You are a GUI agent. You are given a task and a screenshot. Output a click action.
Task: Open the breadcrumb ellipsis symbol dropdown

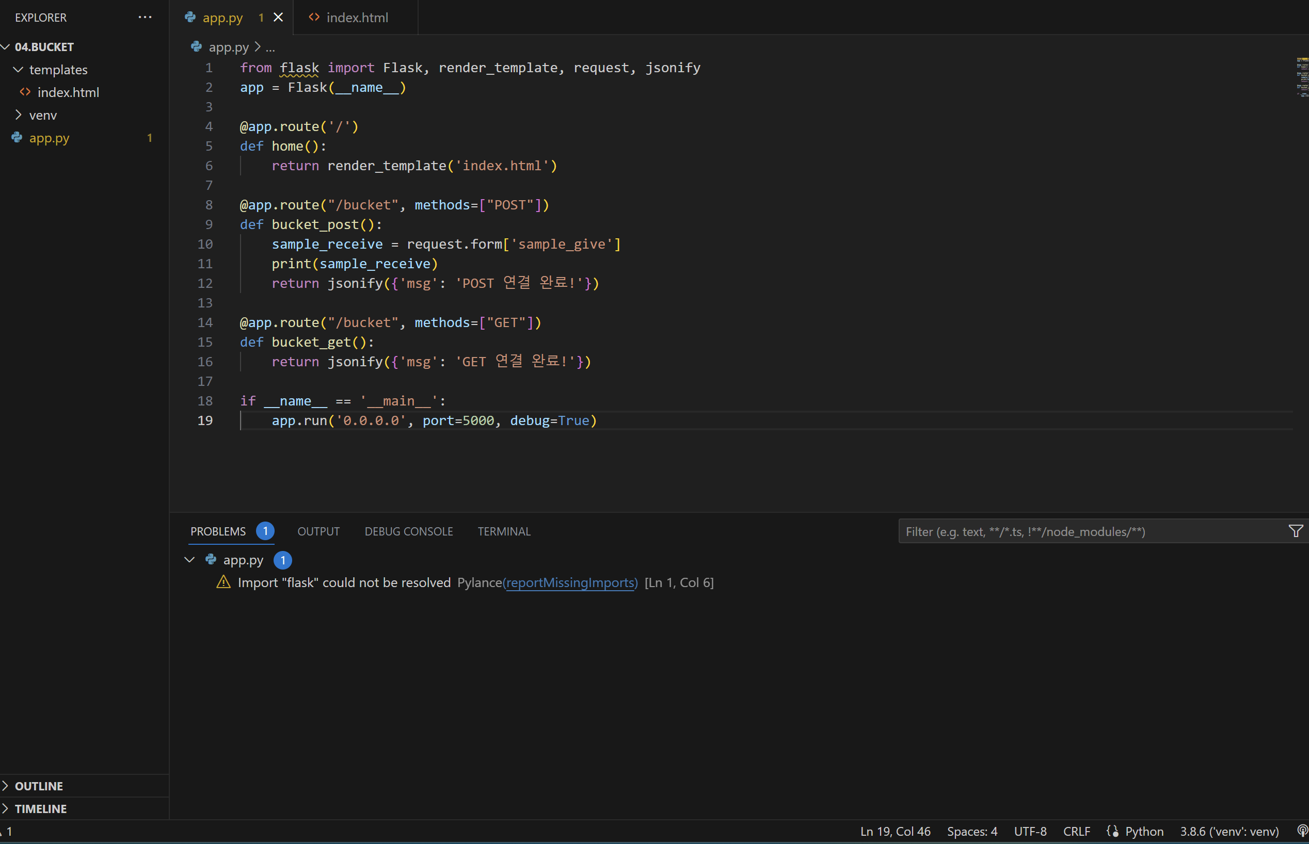[270, 47]
